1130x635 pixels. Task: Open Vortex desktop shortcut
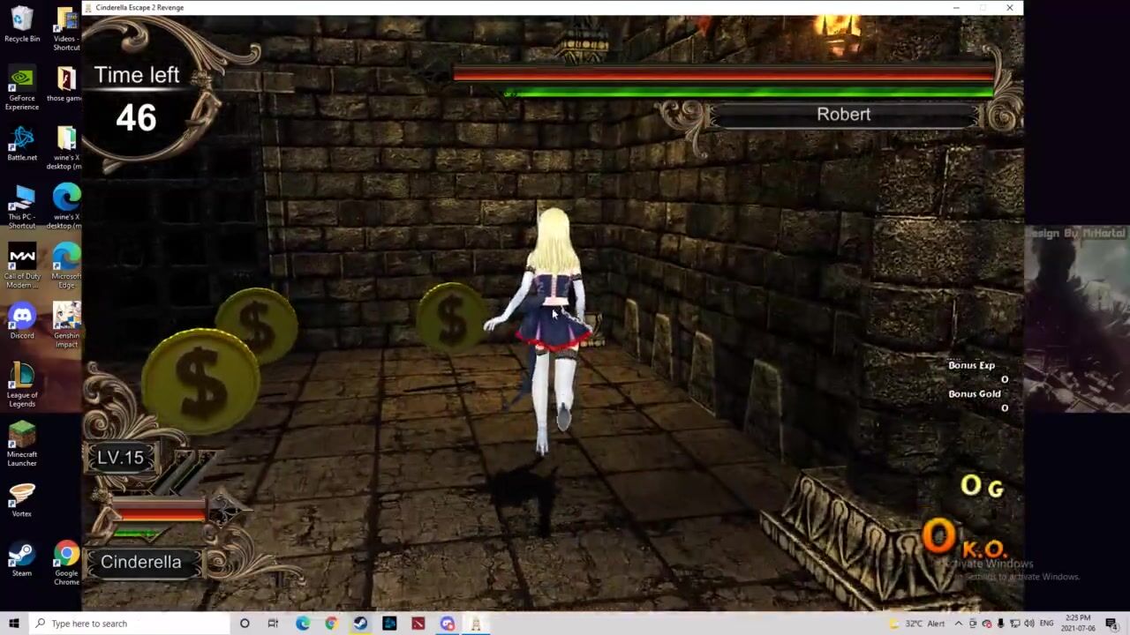22,499
